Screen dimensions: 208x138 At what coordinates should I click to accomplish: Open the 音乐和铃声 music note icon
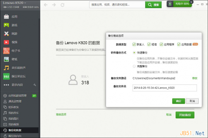6,68
